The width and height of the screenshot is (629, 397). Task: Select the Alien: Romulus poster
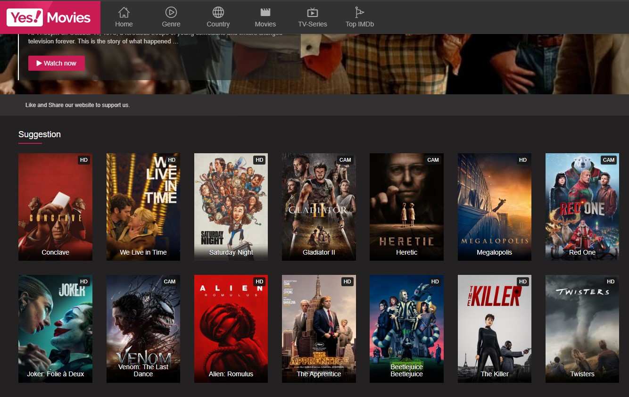click(231, 328)
